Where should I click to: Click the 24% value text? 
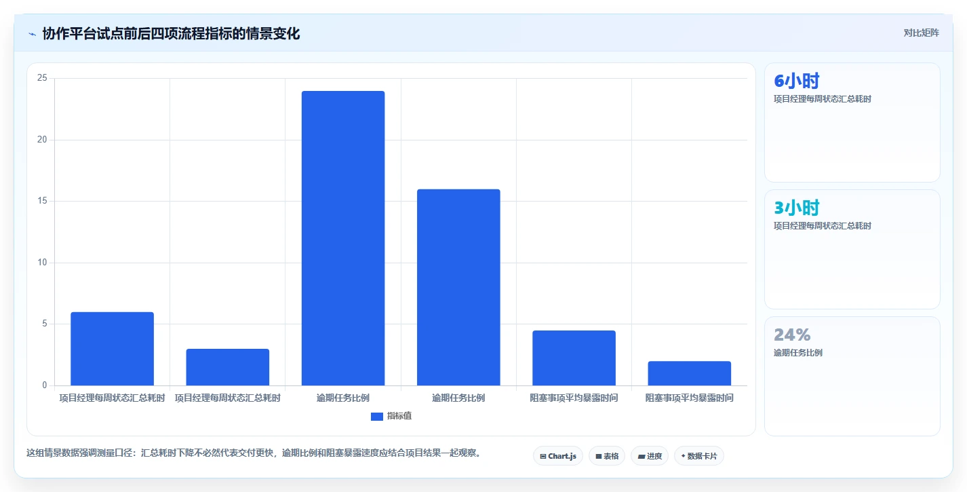(792, 335)
